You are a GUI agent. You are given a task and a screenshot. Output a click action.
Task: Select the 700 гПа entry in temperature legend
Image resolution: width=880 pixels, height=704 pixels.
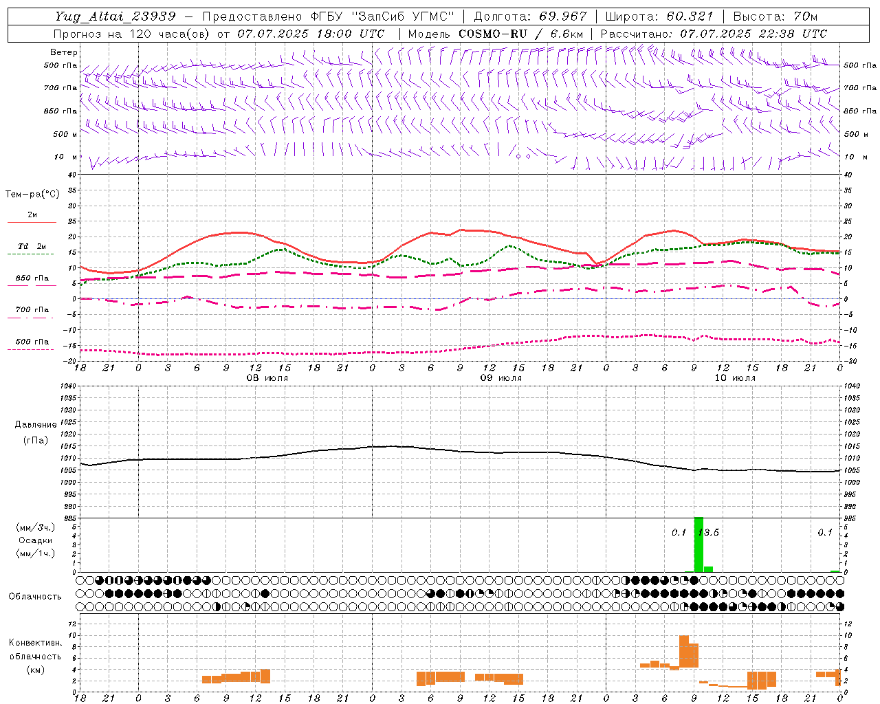[x=32, y=312]
